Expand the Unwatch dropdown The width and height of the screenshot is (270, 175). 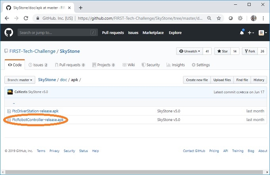tap(190, 51)
